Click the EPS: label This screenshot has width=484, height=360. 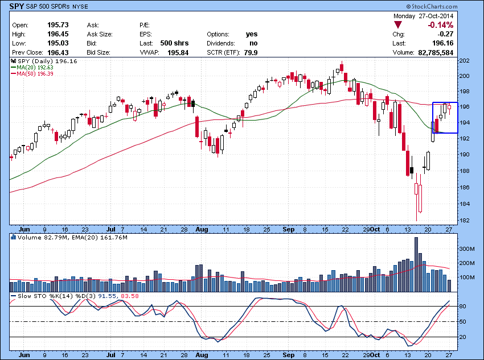[146, 34]
